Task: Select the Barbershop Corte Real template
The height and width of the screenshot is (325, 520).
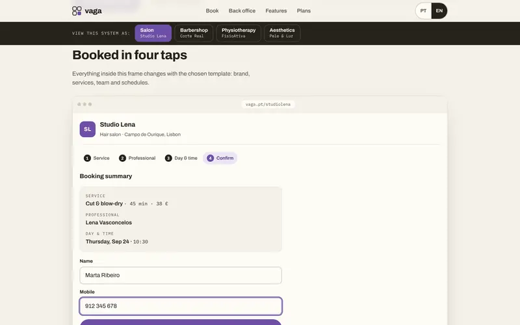Action: [x=194, y=33]
